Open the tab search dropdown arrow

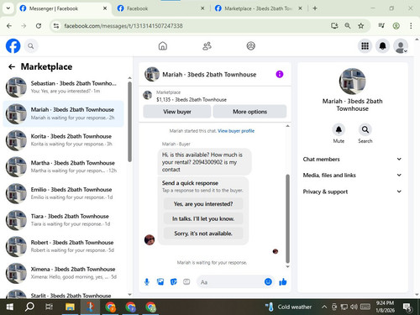[8, 8]
